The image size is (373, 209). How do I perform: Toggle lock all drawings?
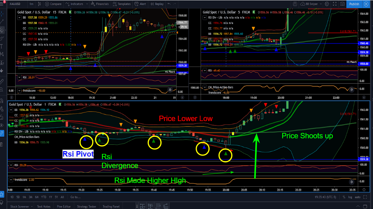tap(2, 117)
